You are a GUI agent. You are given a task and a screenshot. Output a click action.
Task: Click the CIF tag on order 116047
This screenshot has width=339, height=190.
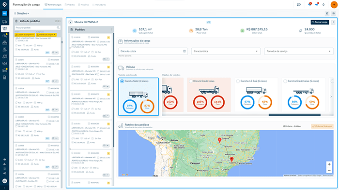tap(47, 81)
